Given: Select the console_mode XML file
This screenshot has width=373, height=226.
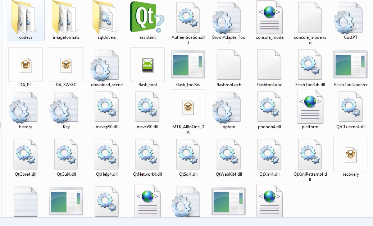Looking at the screenshot, I should (269, 20).
